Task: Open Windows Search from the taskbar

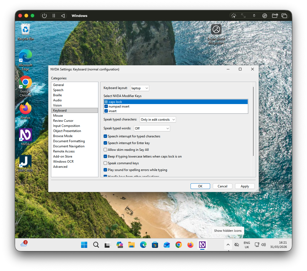Action: click(96, 245)
